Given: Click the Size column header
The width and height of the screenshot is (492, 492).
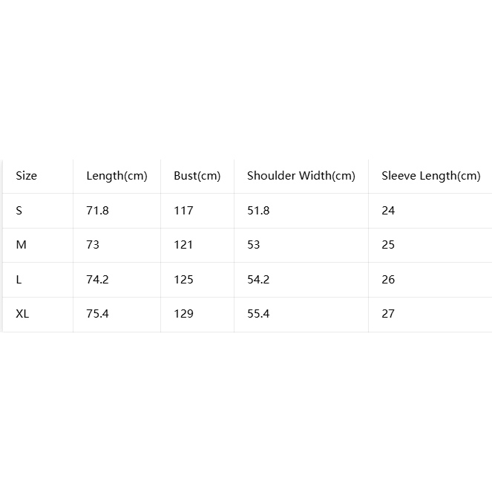Looking at the screenshot, I should click(27, 176).
